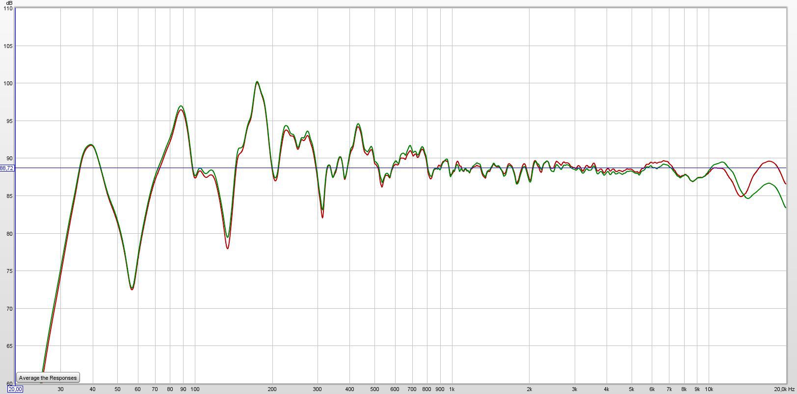797x394 pixels.
Task: Click the Average the Responses button
Action: pos(48,378)
